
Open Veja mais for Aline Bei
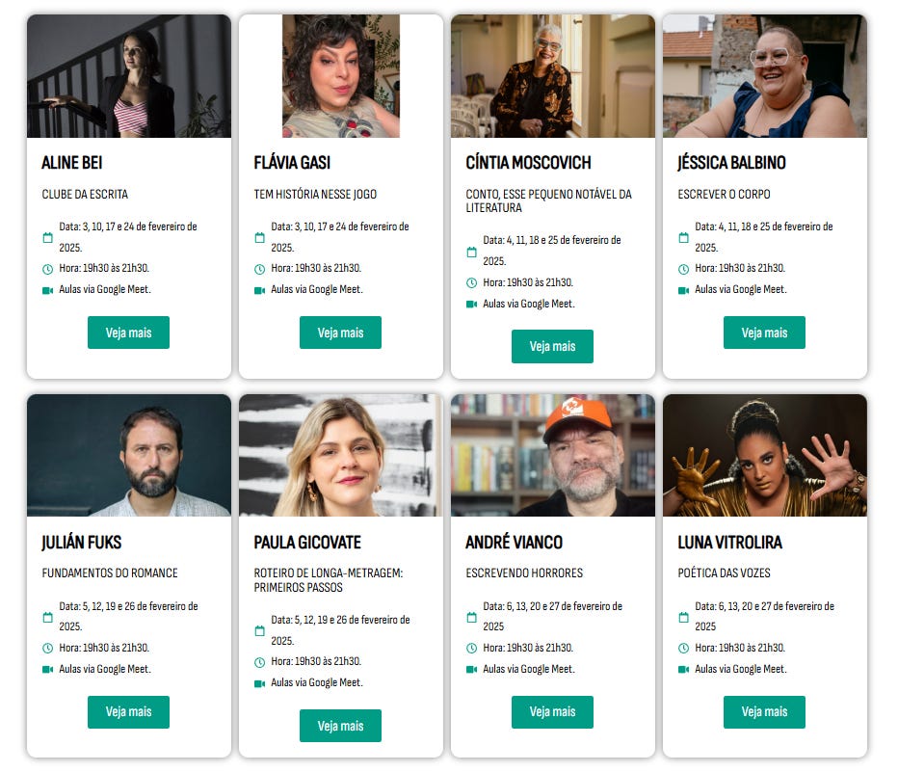click(128, 333)
